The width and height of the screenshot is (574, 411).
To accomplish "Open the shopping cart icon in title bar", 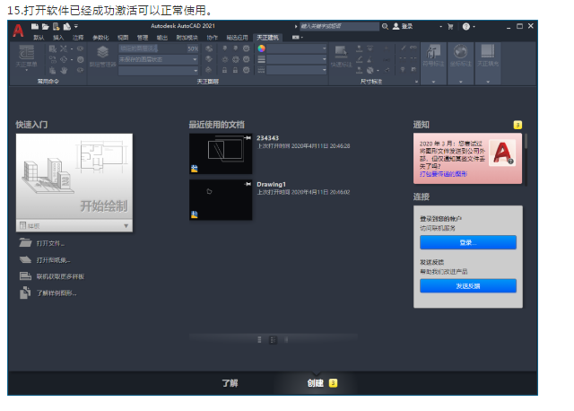I will [x=450, y=26].
